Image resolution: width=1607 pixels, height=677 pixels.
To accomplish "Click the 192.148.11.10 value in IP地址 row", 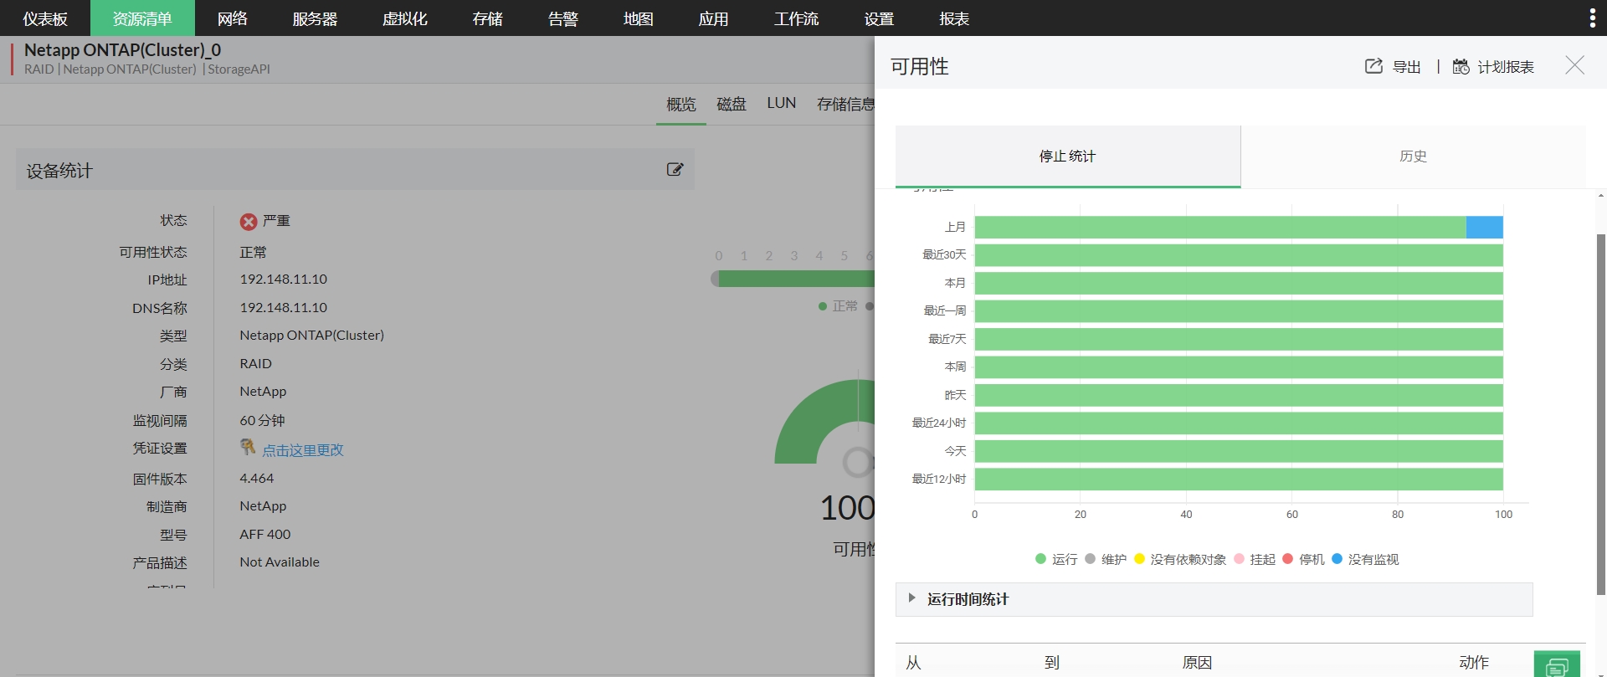I will point(284,280).
